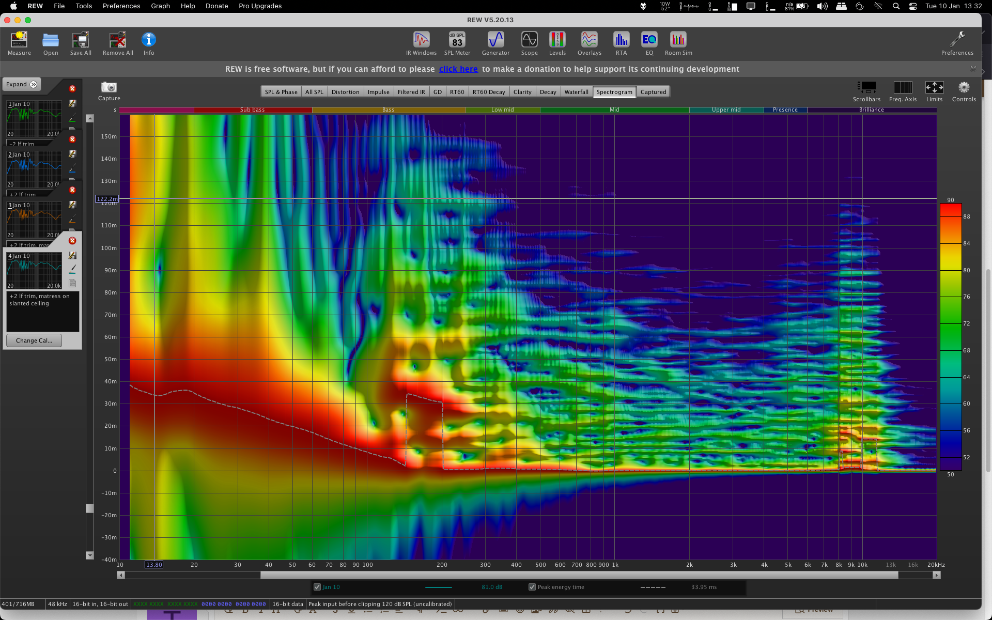Open macOS Spotlight search icon
Viewport: 992px width, 620px height.
(x=896, y=6)
